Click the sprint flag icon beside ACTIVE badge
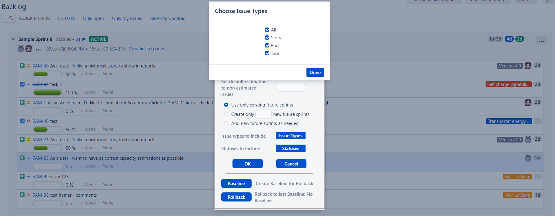 click(x=84, y=39)
